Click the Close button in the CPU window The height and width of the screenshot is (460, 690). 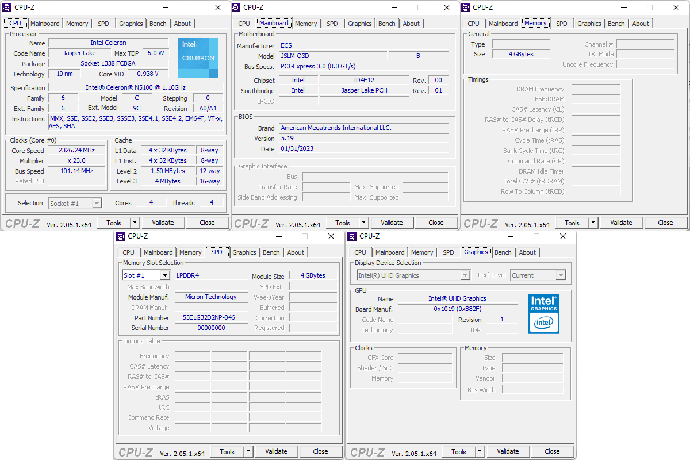click(x=207, y=223)
